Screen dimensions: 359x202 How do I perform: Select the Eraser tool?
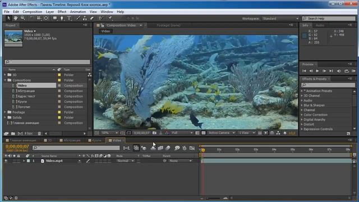pyautogui.click(x=92, y=18)
